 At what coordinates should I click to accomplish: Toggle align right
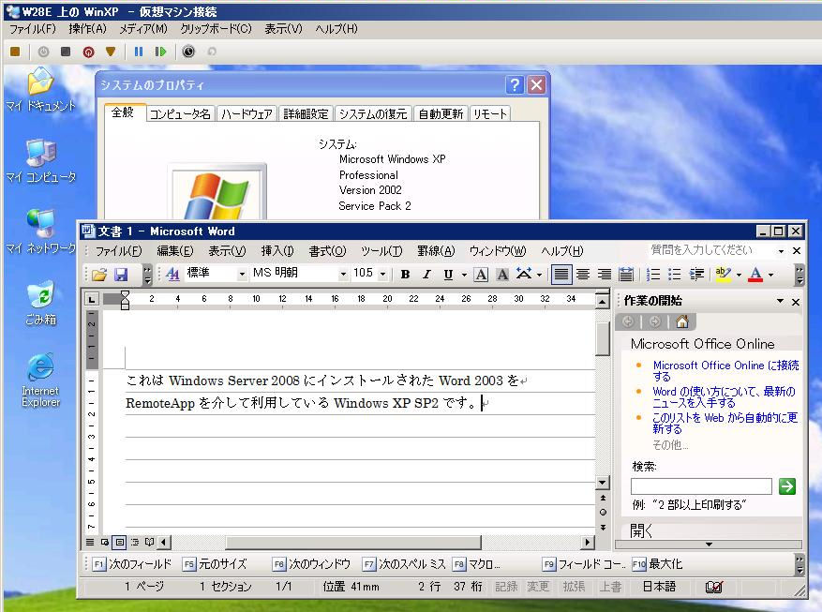click(604, 274)
